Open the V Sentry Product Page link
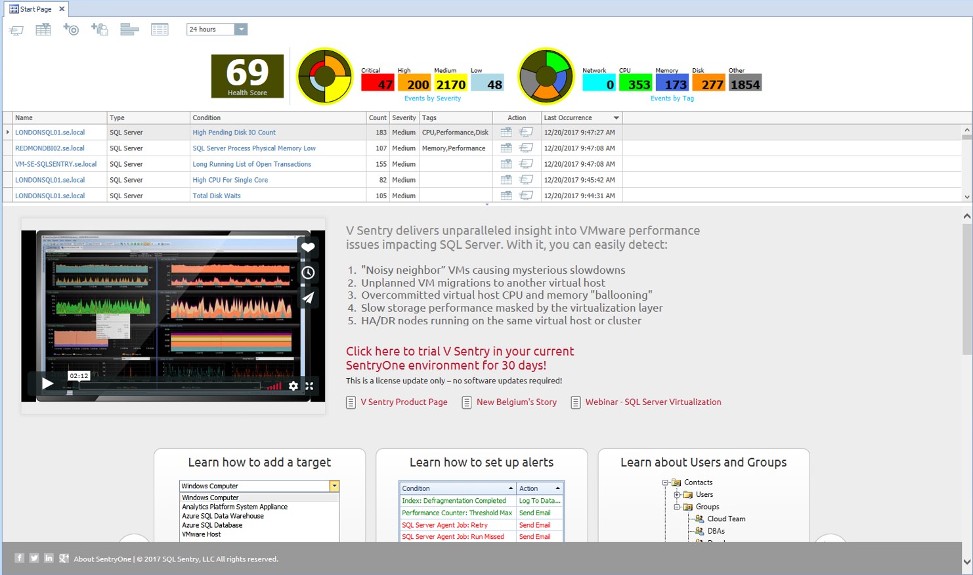 404,402
